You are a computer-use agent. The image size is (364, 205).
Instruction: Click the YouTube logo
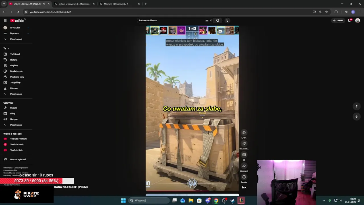click(17, 20)
